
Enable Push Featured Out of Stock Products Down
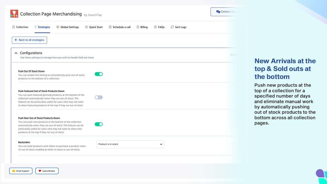(99, 97)
